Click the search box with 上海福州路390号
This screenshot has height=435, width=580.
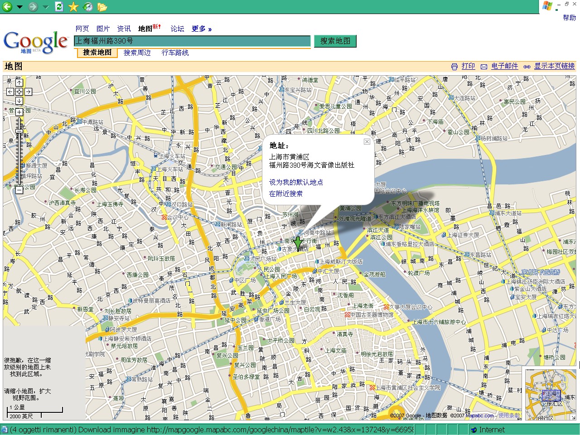(x=192, y=41)
